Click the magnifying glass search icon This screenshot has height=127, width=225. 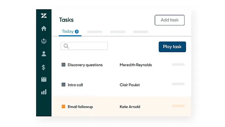coord(66,46)
